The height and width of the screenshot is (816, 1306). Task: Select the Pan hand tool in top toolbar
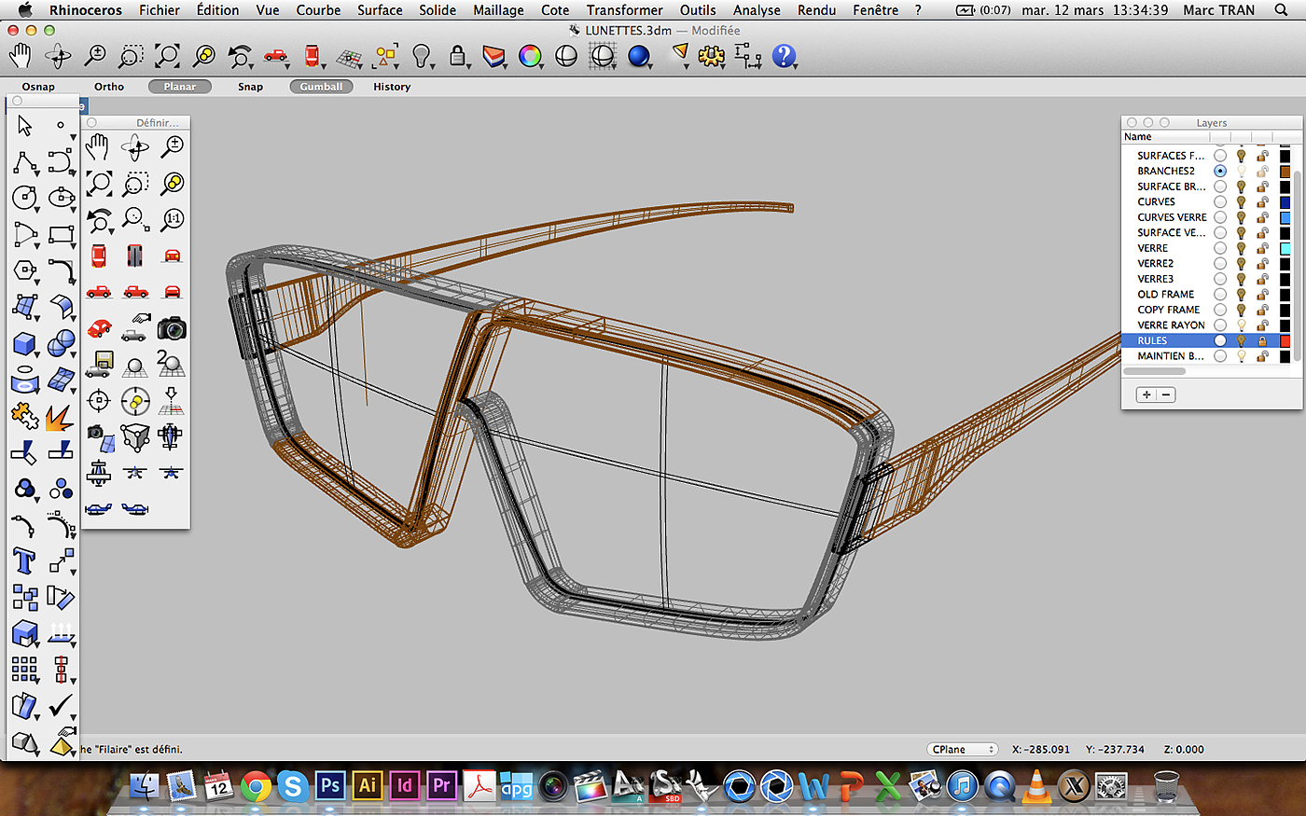[x=21, y=56]
